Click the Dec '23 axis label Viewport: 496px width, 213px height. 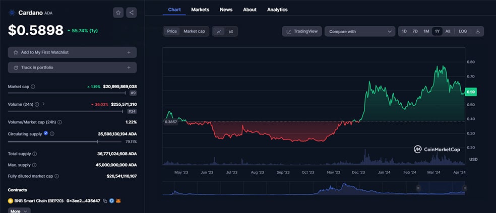click(358, 172)
